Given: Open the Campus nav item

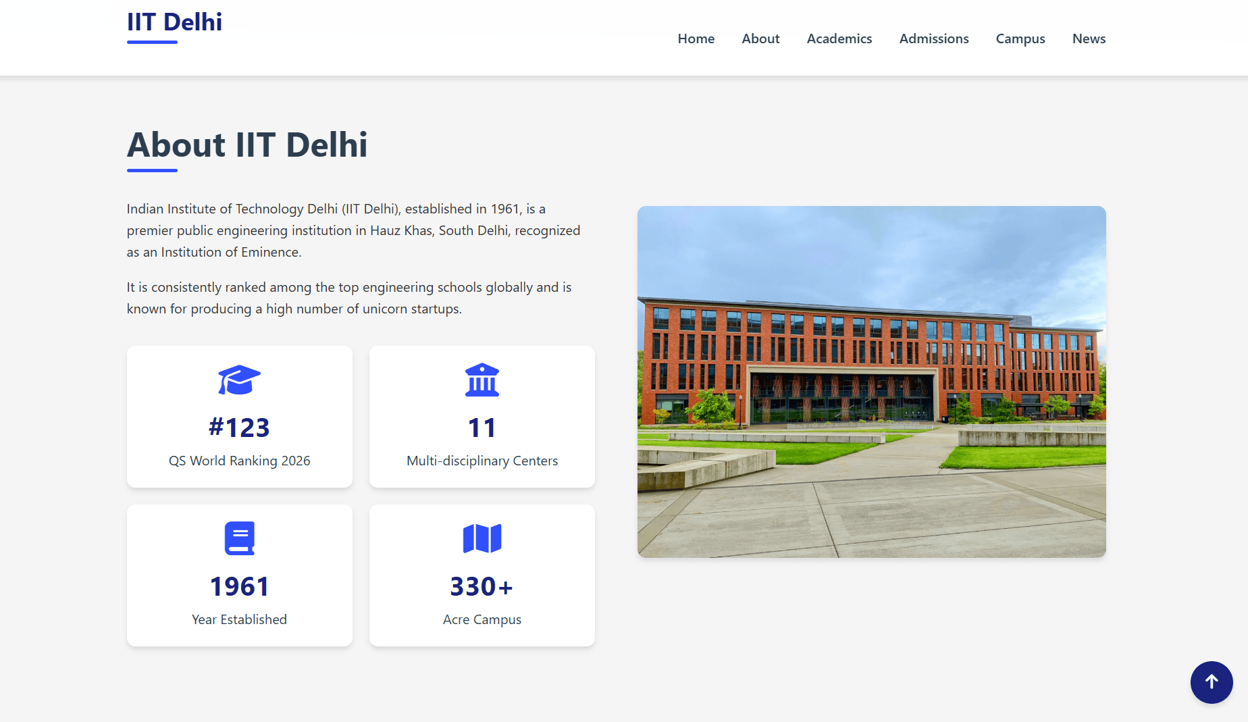Looking at the screenshot, I should coord(1020,38).
